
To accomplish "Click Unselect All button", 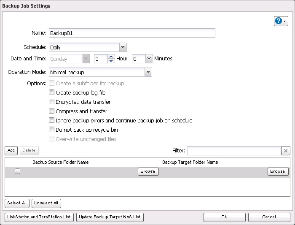I will [46, 203].
